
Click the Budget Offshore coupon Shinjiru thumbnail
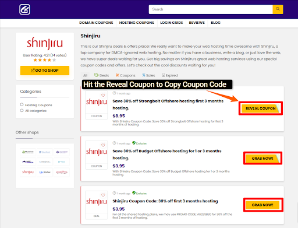tap(97, 152)
